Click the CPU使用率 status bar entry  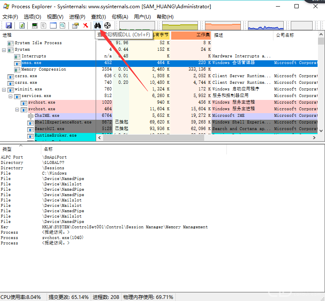click(21, 297)
